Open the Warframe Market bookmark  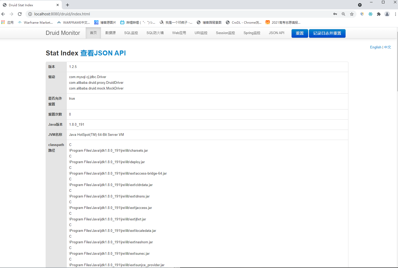tap(35, 22)
